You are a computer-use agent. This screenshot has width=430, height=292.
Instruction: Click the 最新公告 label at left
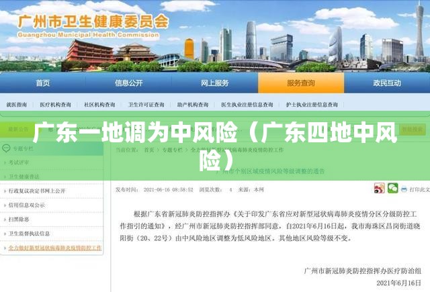tap(18, 130)
